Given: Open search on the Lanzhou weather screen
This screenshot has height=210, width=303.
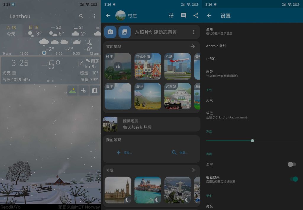Looking at the screenshot, I should (81, 16).
